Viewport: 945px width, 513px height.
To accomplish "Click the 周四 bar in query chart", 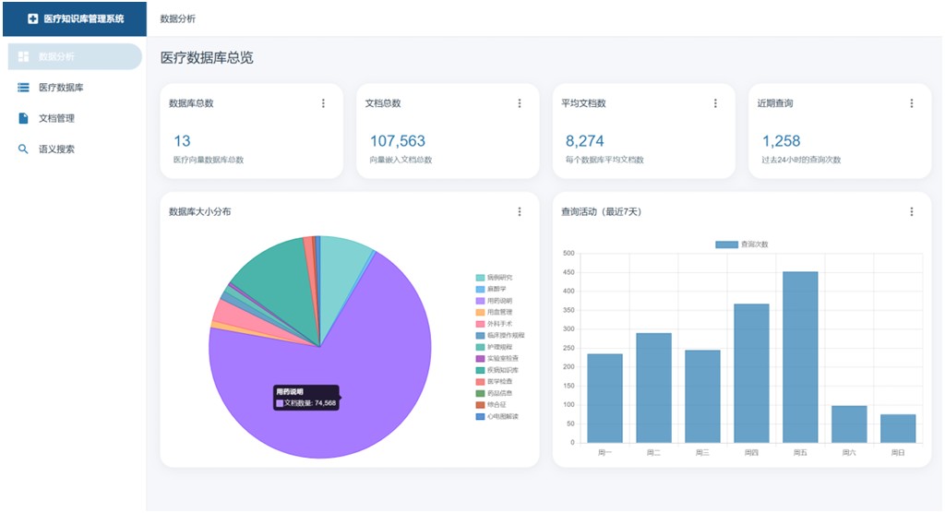I will pyautogui.click(x=751, y=374).
